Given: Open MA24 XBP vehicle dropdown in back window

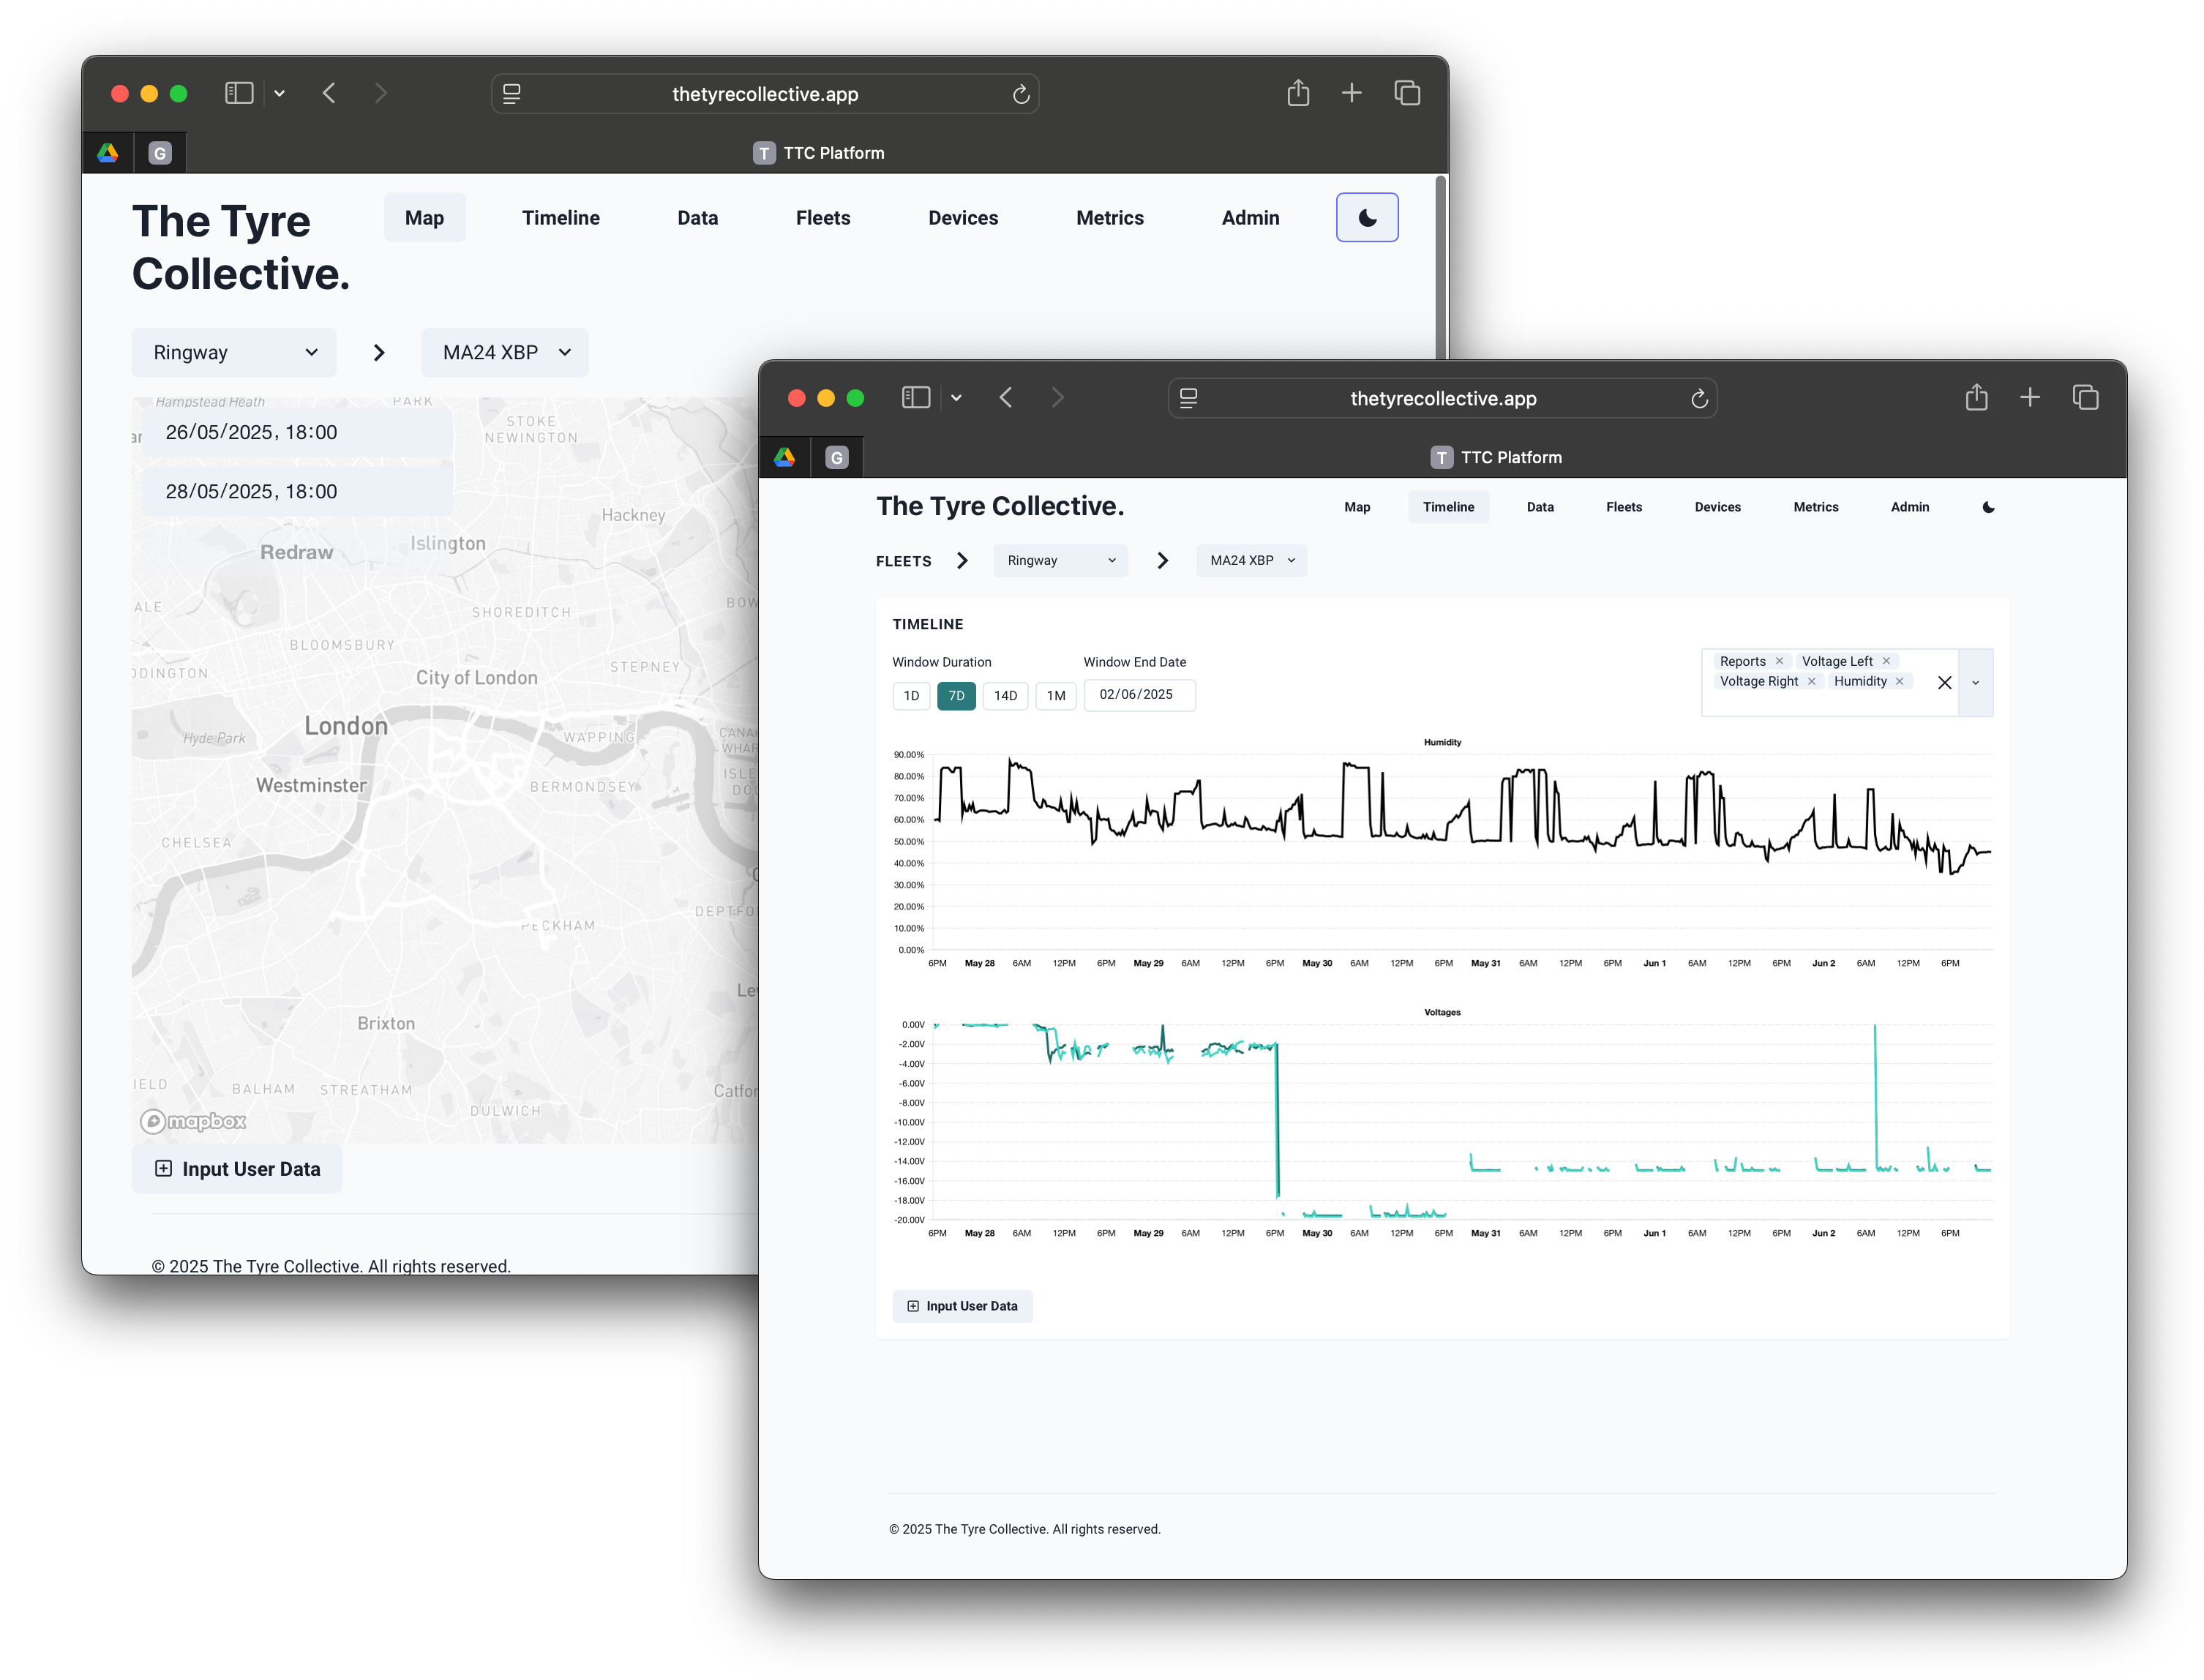Looking at the screenshot, I should (505, 352).
